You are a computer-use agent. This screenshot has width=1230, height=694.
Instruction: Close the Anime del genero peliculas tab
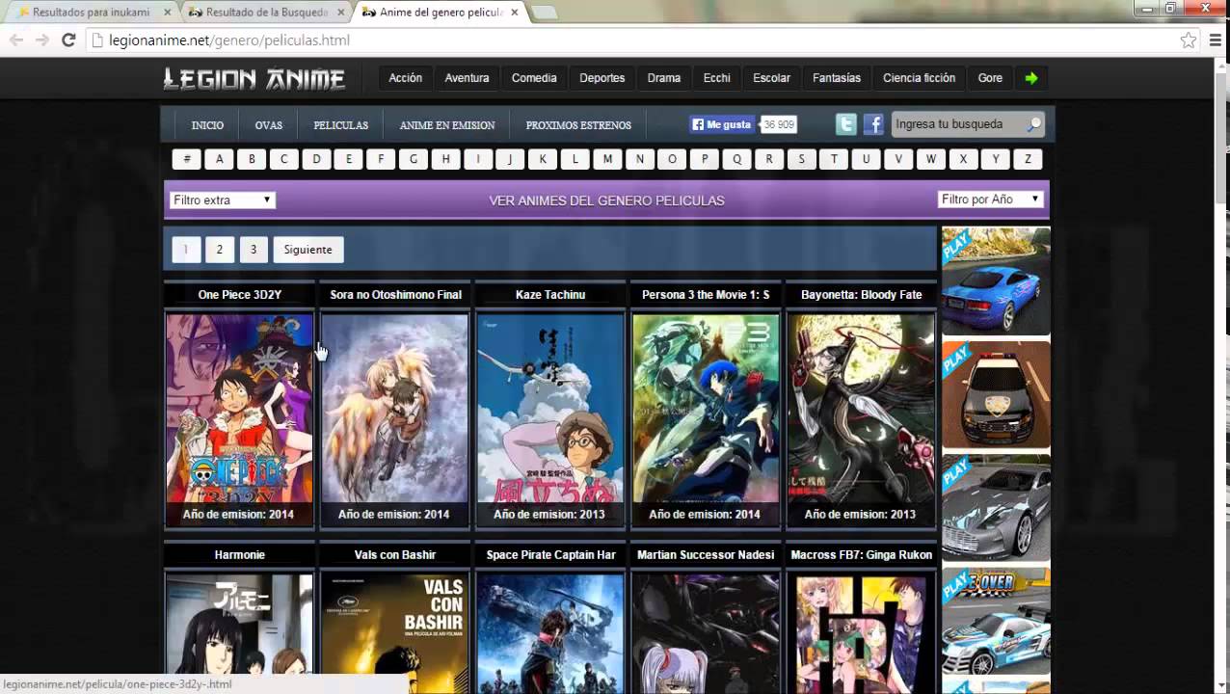pos(515,13)
